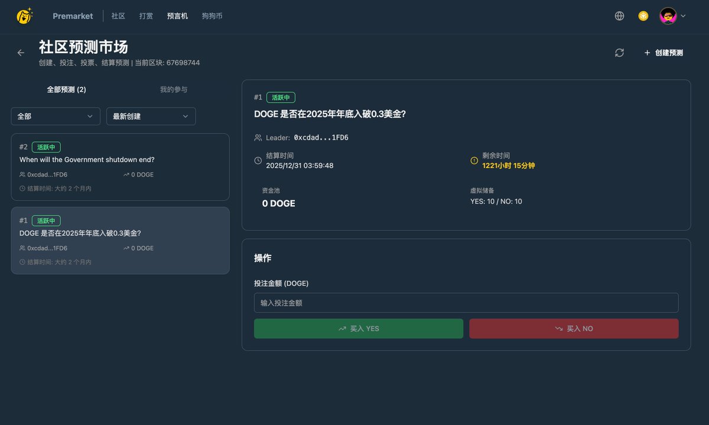709x425 pixels.
Task: Click the trend icon on list card #1
Action: point(126,248)
